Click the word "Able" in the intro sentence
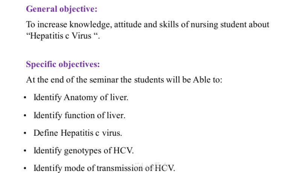 [x=200, y=80]
